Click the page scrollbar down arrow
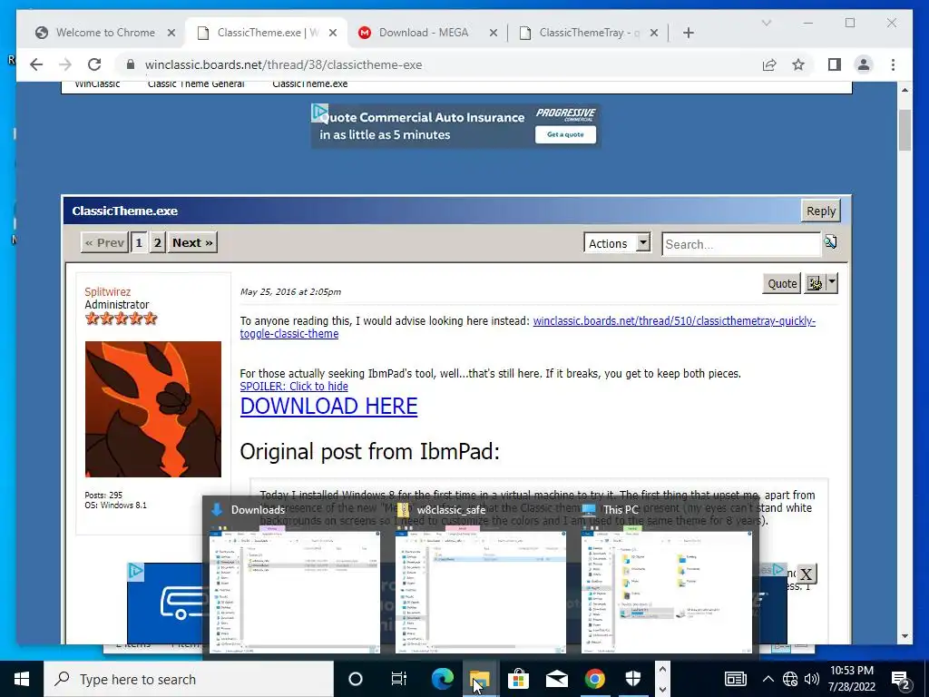 click(905, 636)
